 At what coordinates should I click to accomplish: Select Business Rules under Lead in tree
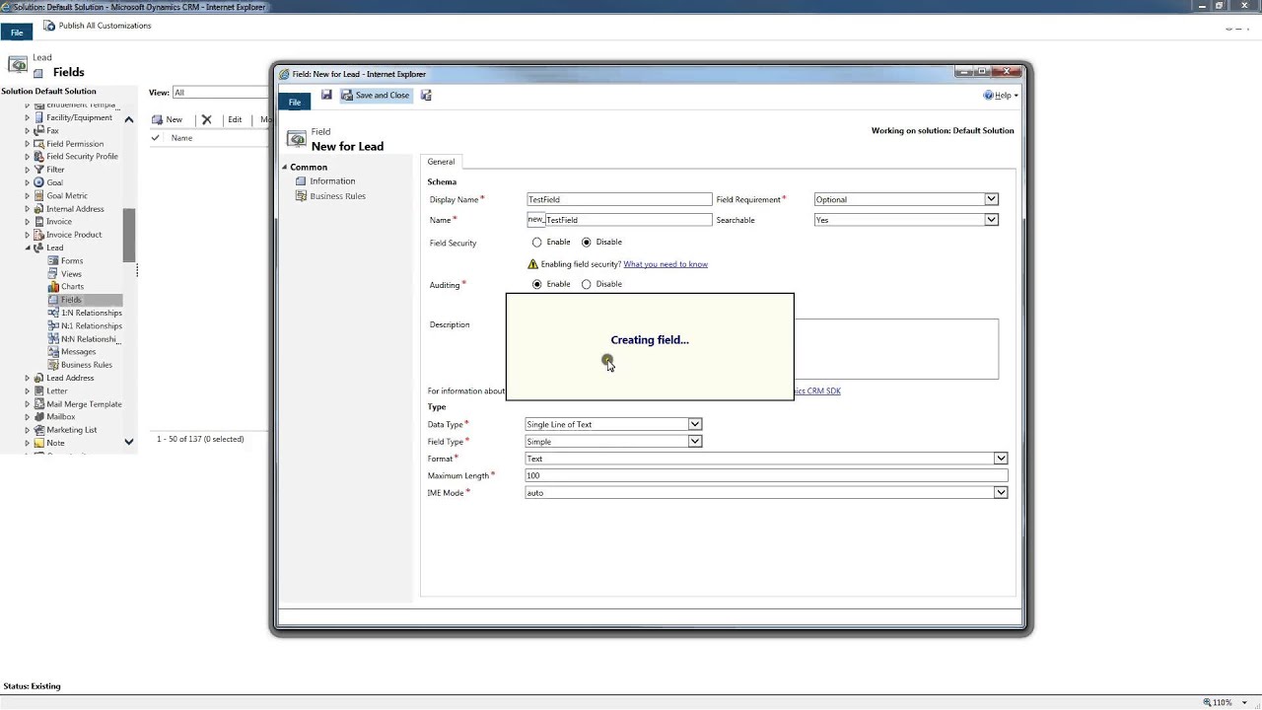(x=87, y=365)
